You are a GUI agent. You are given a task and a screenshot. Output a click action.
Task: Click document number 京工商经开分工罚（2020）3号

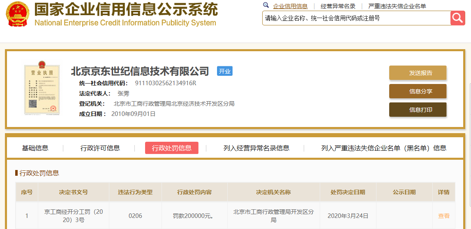coord(74,216)
